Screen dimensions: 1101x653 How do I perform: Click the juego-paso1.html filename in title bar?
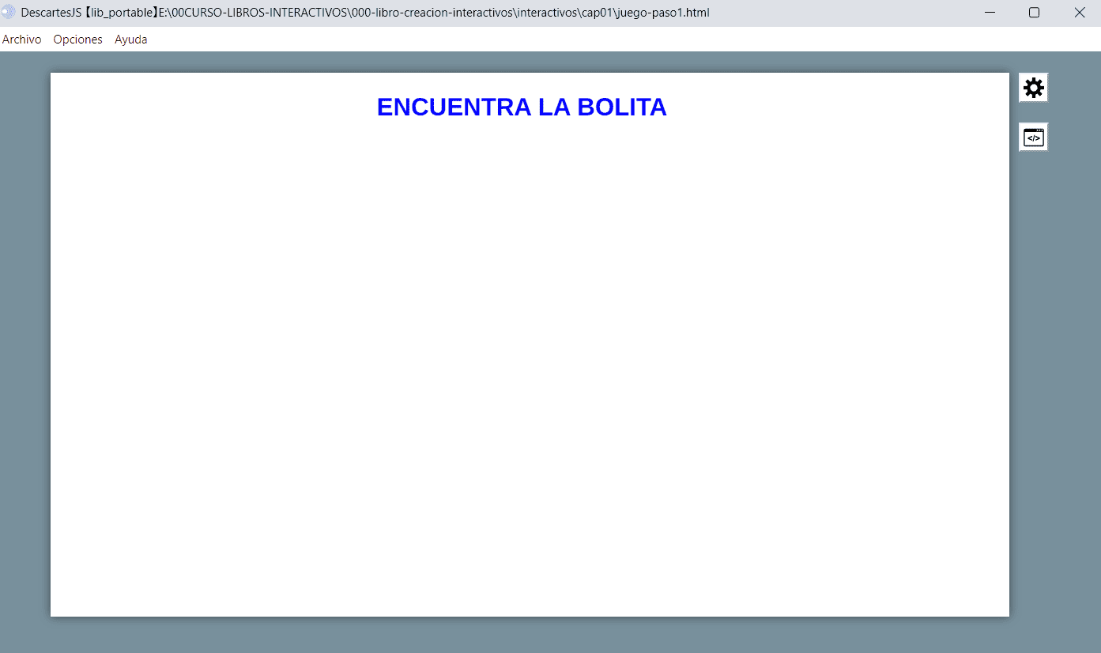662,13
